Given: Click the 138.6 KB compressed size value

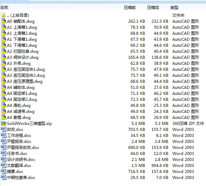Looking at the screenshot, I should click(160, 57).
